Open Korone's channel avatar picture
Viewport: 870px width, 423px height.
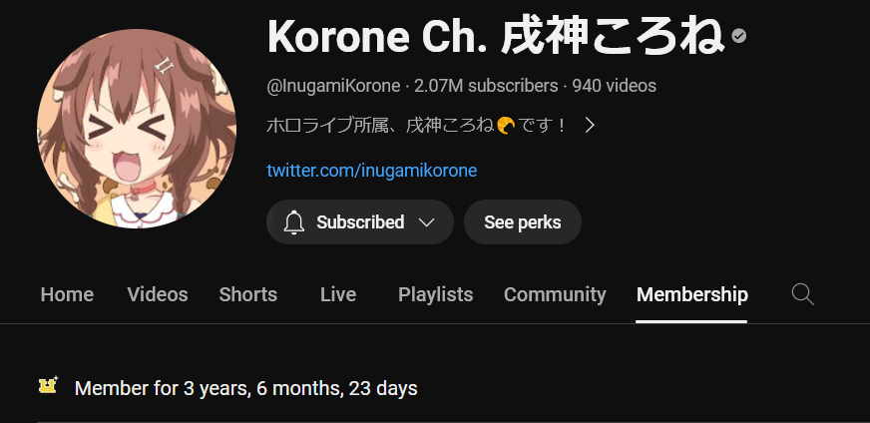[x=137, y=129]
